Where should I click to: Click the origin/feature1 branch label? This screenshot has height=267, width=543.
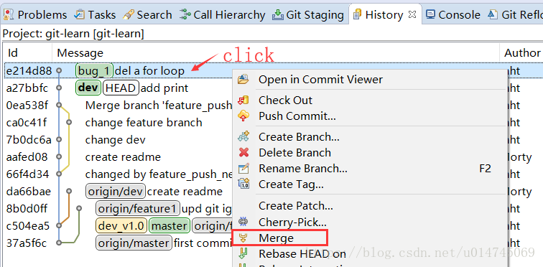pos(138,209)
